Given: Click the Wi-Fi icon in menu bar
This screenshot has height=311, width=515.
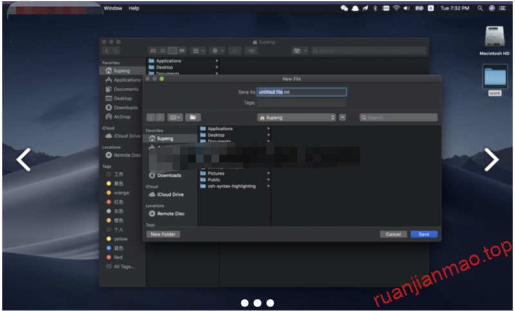Looking at the screenshot, I should (x=396, y=8).
